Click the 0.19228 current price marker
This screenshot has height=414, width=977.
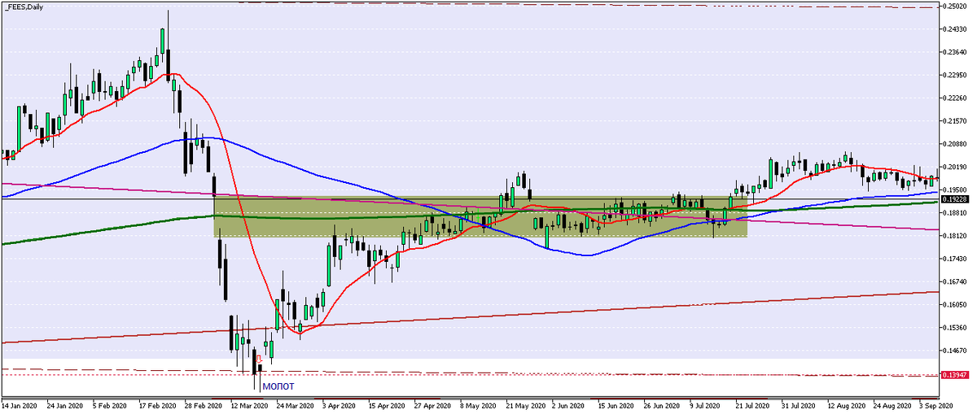[x=955, y=198]
